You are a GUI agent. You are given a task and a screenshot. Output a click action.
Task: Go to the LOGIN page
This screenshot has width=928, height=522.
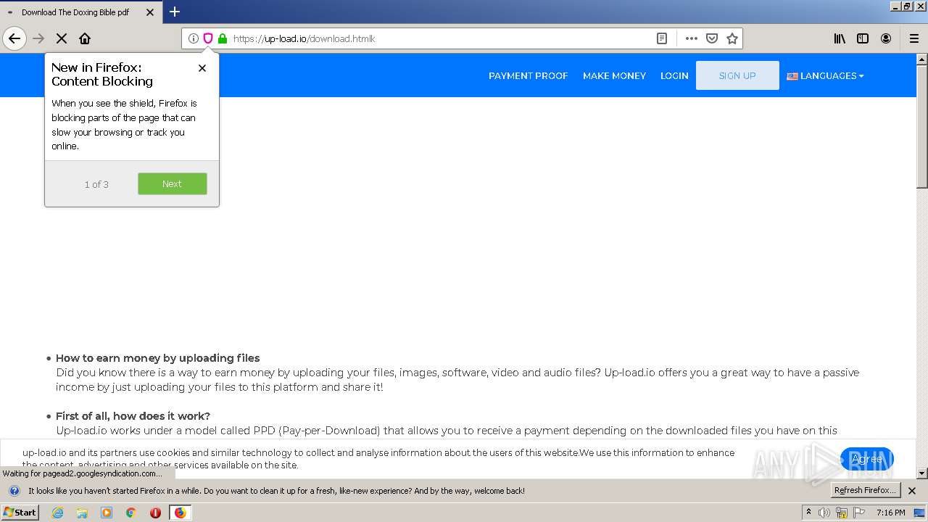(x=674, y=75)
